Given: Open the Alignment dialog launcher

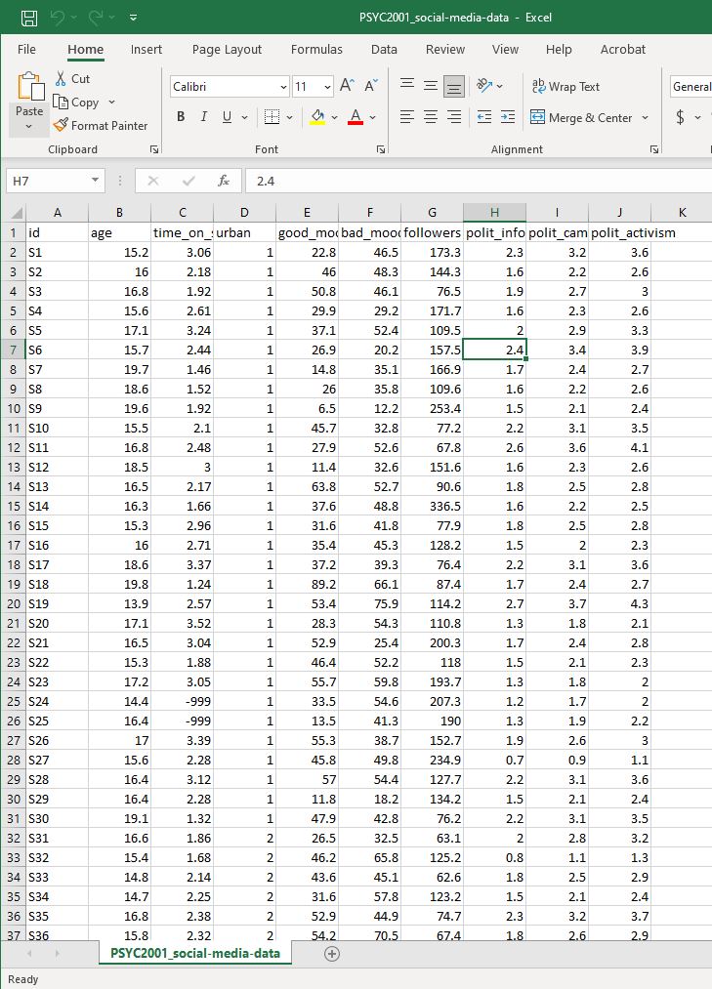Looking at the screenshot, I should 654,149.
